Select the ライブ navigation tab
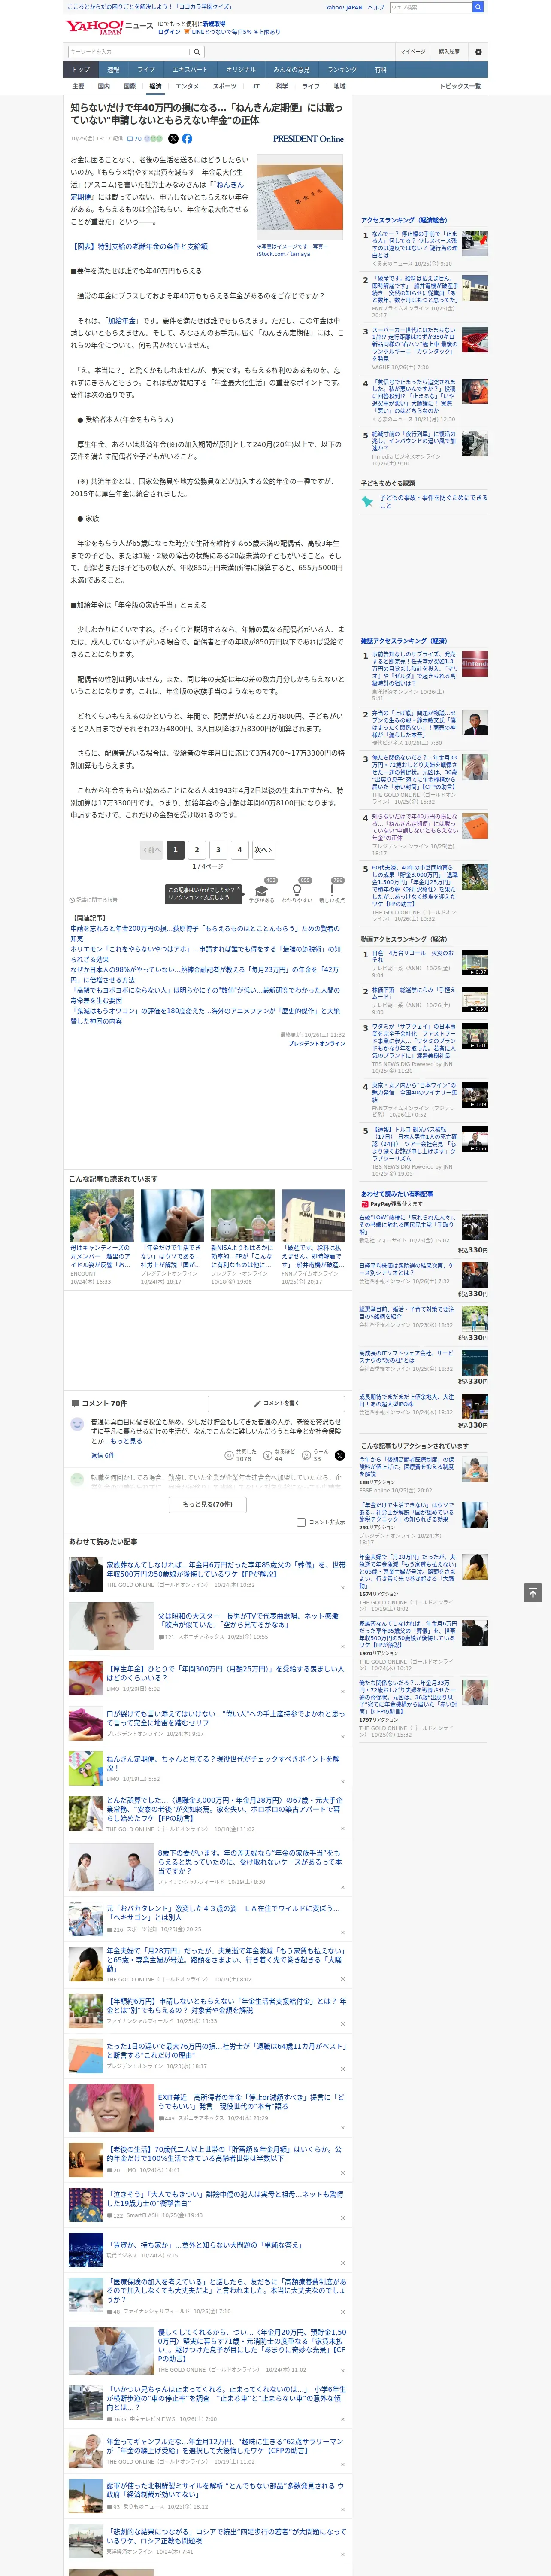Image resolution: width=551 pixels, height=2576 pixels. 146,70
